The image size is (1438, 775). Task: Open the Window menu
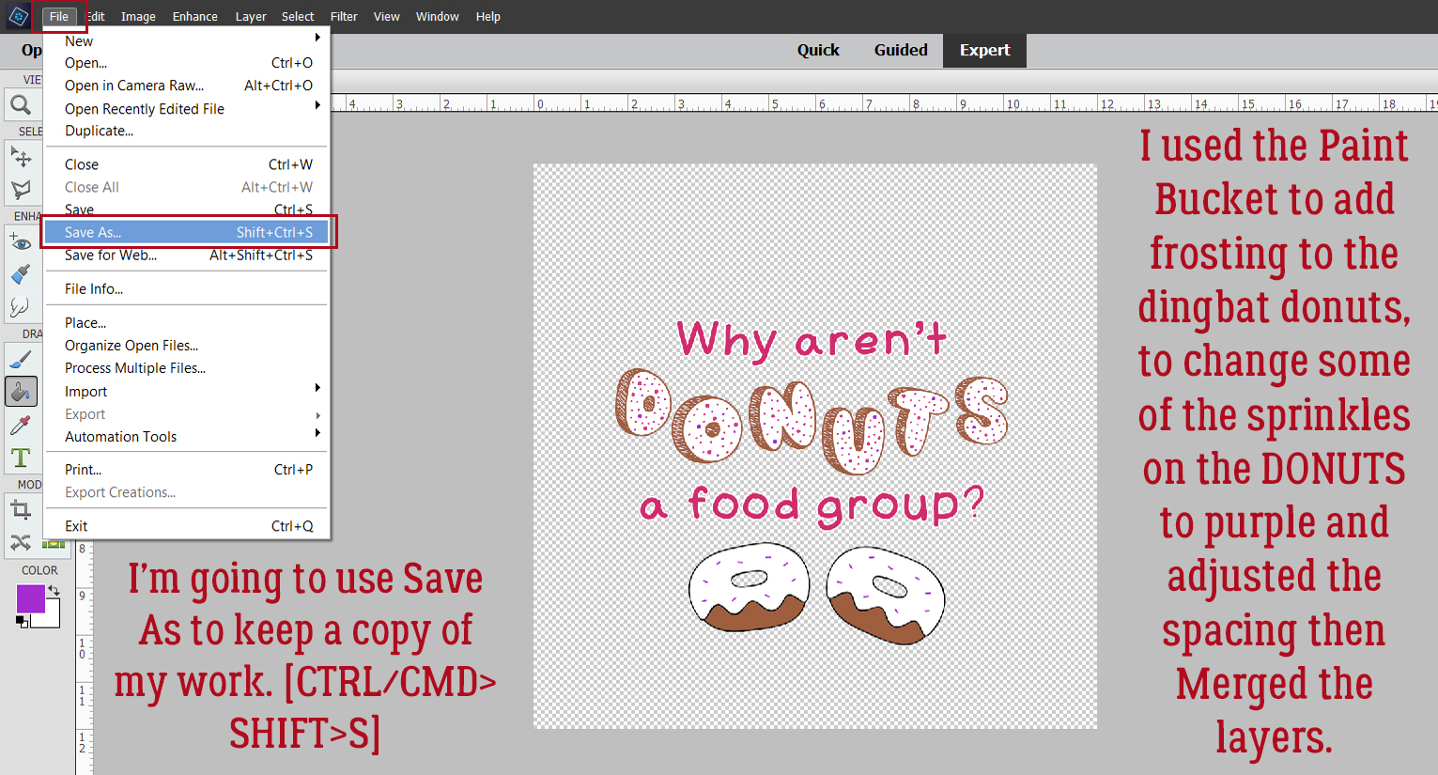tap(438, 16)
